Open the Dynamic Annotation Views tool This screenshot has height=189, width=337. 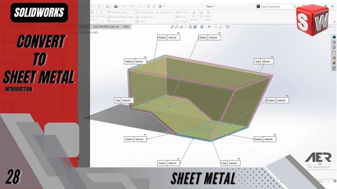click(190, 27)
